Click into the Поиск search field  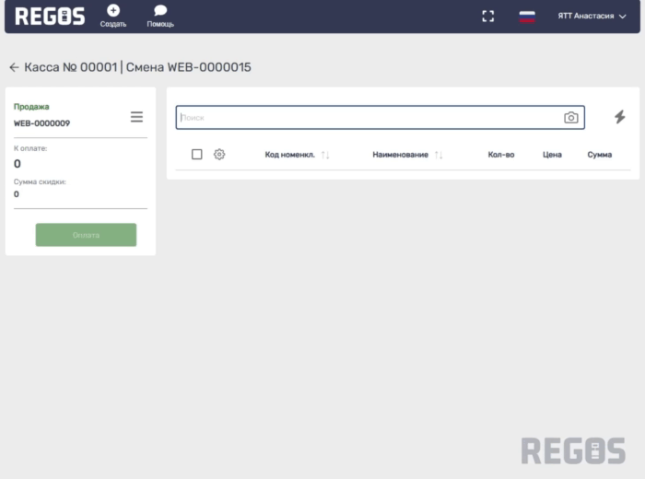[x=369, y=118]
